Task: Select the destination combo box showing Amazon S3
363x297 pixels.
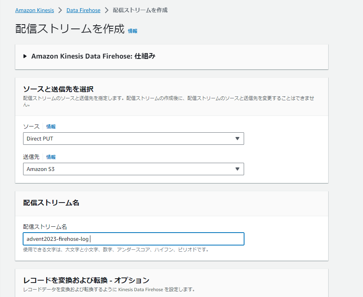Action: click(133, 169)
